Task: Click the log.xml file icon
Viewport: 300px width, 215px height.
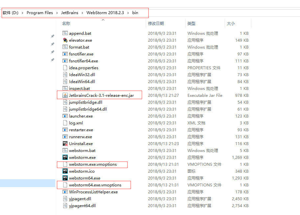Action: 65,123
